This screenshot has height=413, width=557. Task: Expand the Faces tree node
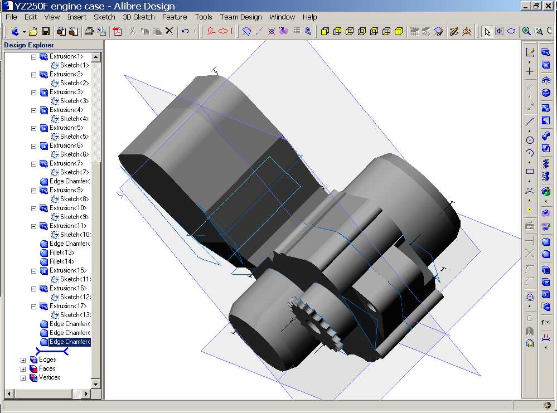coord(23,369)
